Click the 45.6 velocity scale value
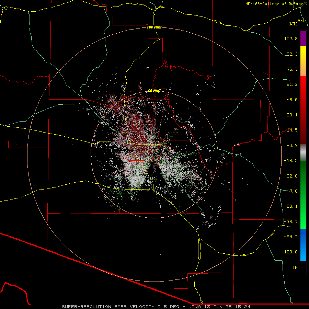This screenshot has height=309, width=309. click(292, 100)
